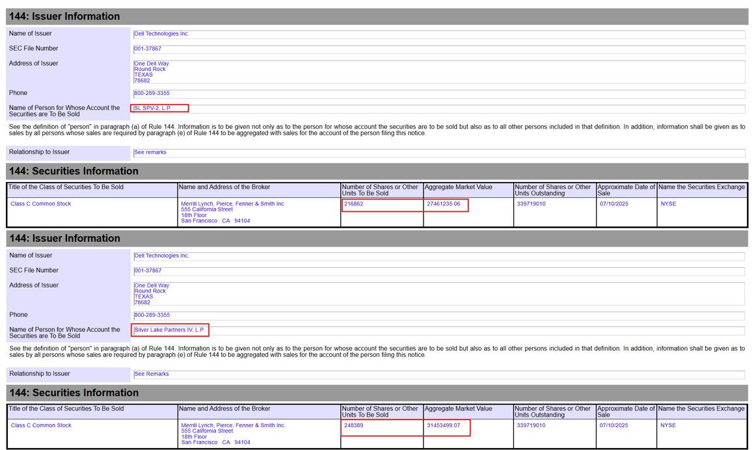The height and width of the screenshot is (450, 754).
Task: Click Name of Issuer field above SL SPV-2
Action: coord(438,34)
